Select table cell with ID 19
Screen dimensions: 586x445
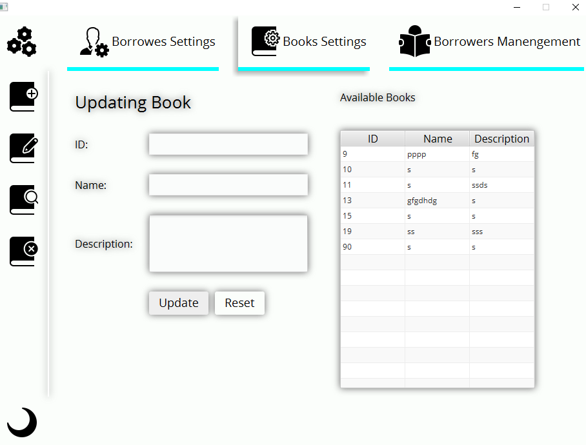pyautogui.click(x=372, y=232)
